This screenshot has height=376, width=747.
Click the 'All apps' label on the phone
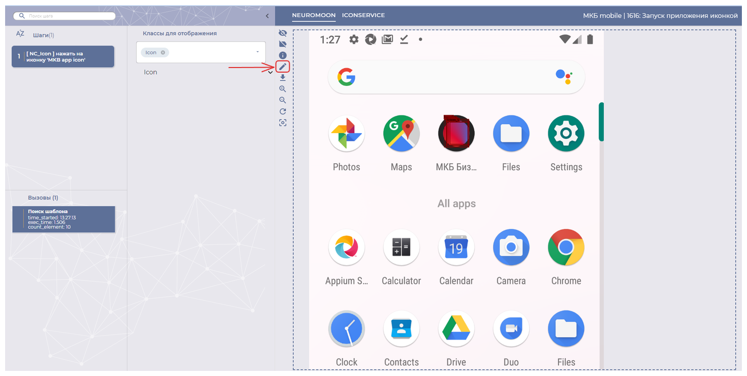pos(456,204)
